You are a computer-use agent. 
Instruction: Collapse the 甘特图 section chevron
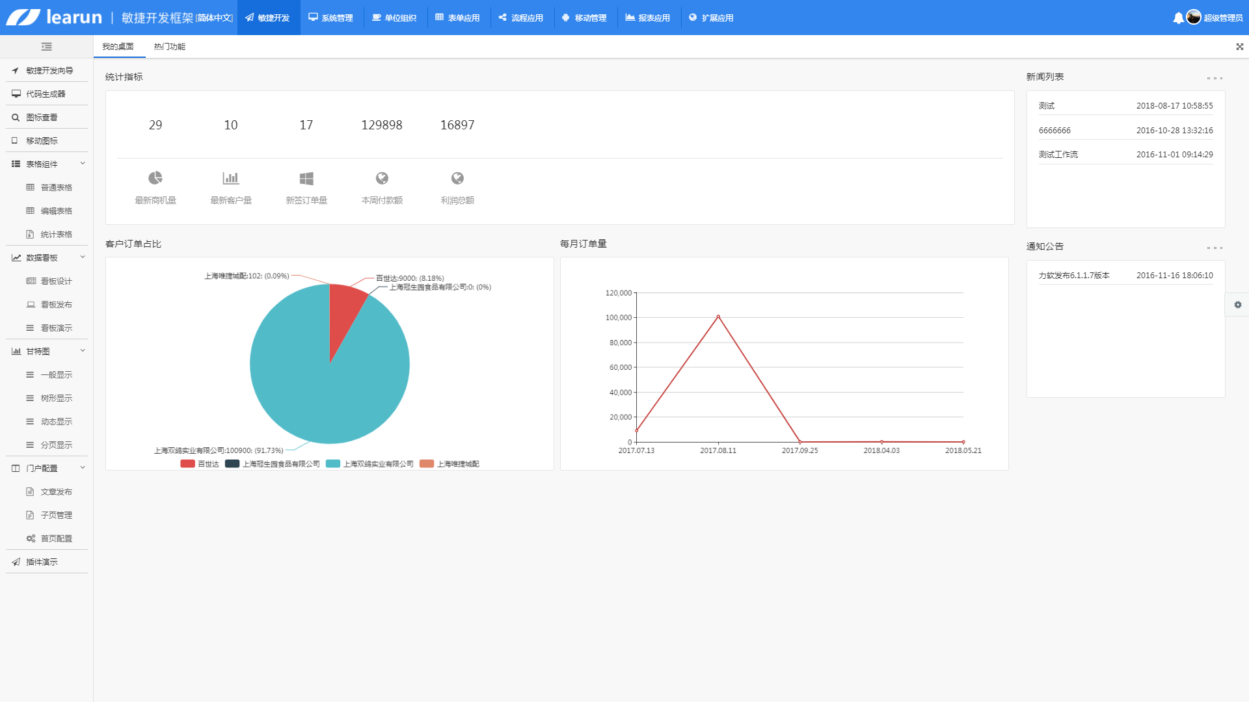pyautogui.click(x=83, y=350)
